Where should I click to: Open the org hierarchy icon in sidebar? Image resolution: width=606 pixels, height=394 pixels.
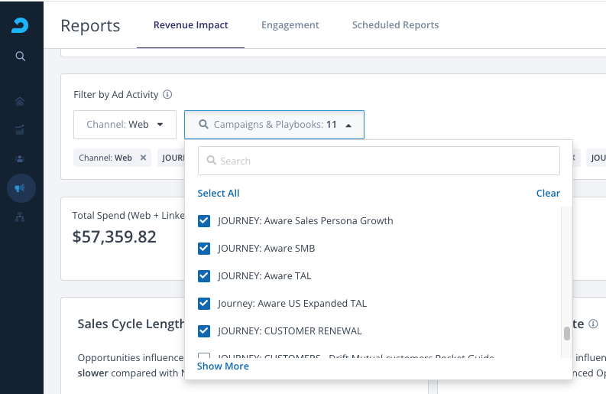tap(21, 217)
